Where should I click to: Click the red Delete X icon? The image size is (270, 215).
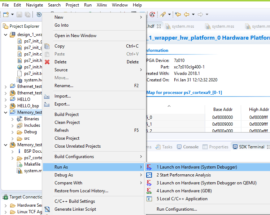pos(47,62)
